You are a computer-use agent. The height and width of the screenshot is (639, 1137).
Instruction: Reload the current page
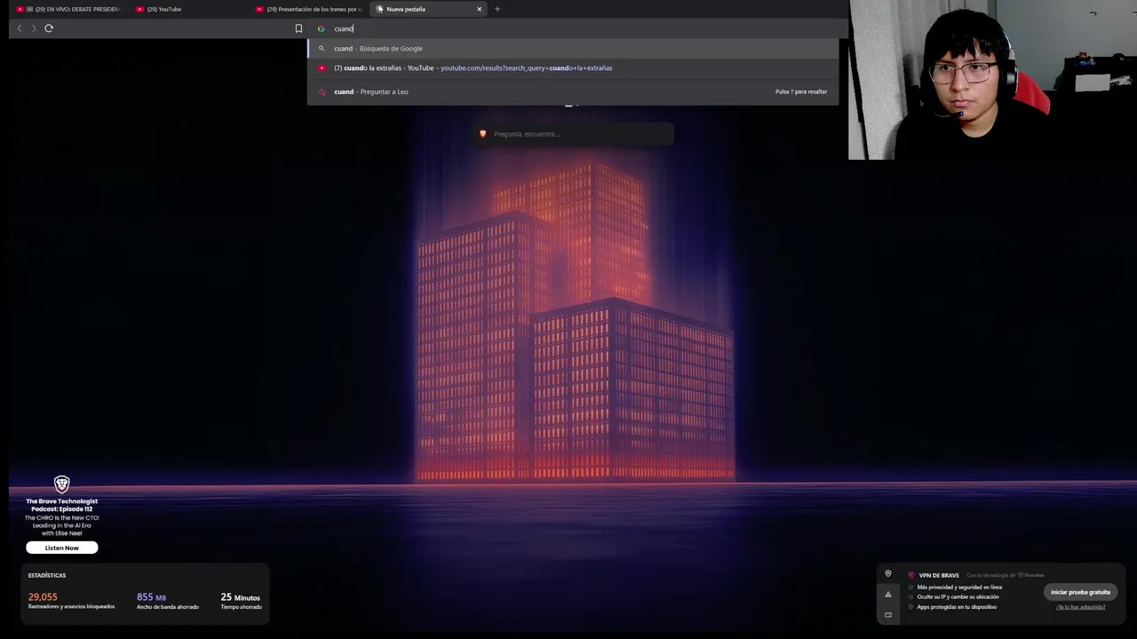tap(49, 28)
